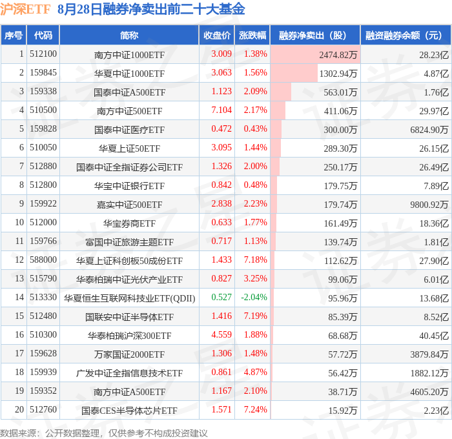
Task: Click the 7.19% change value
Action: pos(256,316)
